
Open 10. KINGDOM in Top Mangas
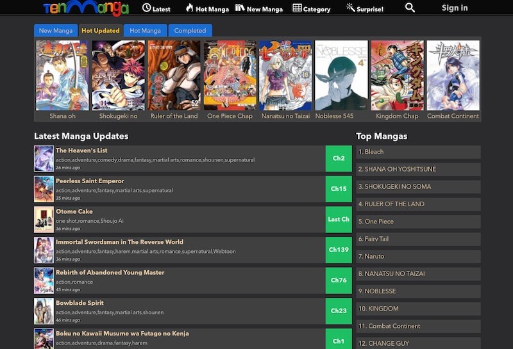point(418,309)
